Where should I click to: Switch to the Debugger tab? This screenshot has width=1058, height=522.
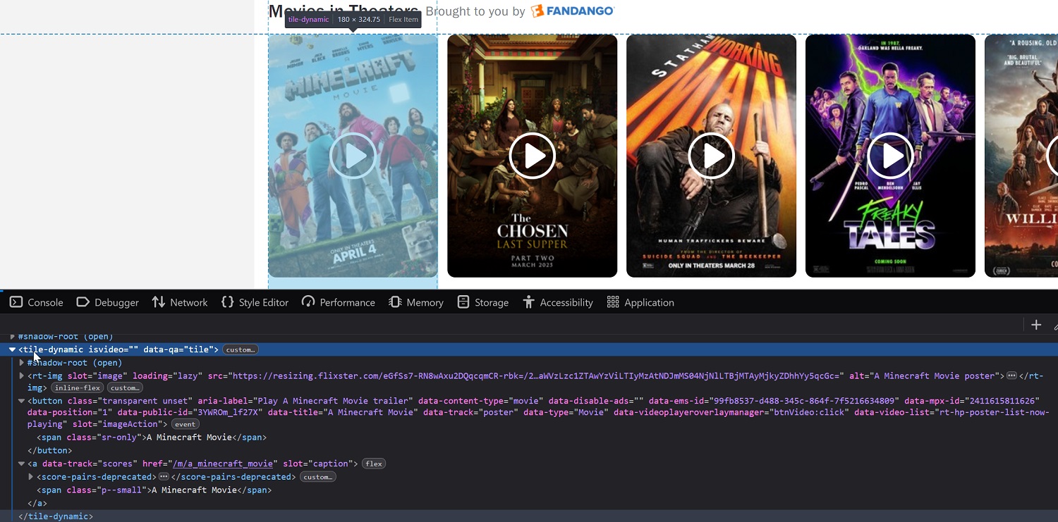click(107, 302)
